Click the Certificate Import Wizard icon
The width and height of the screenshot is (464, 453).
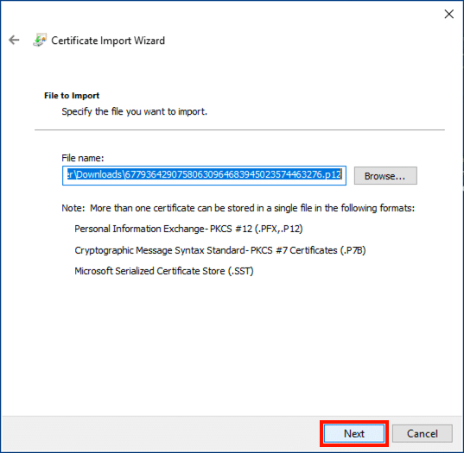[40, 40]
